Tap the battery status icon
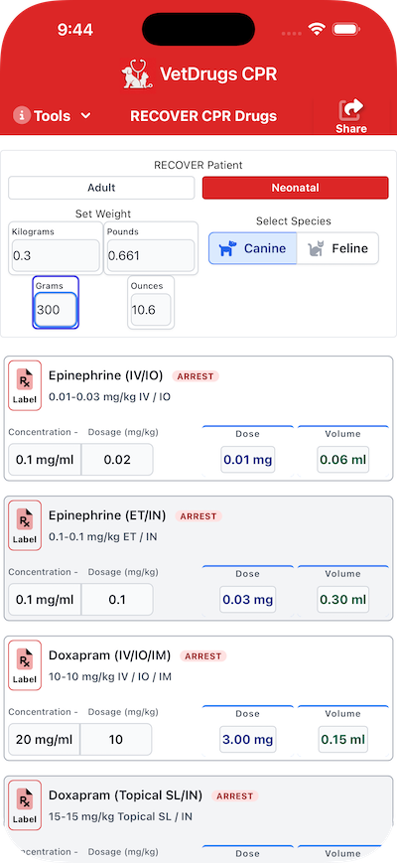Viewport: 397px width, 863px height. point(345,29)
